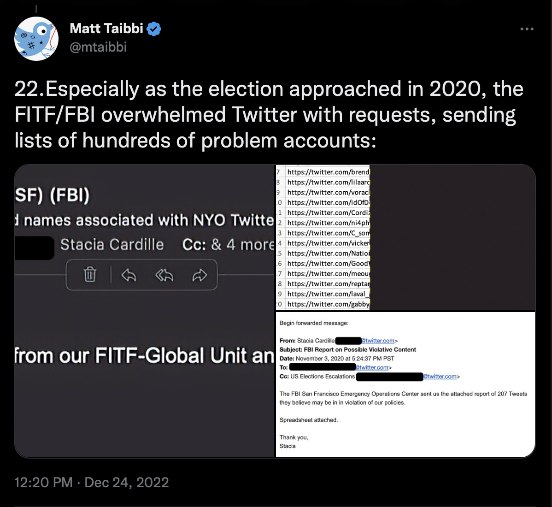The width and height of the screenshot is (552, 507).
Task: Open the @mtaibbi handle link
Action: point(98,47)
